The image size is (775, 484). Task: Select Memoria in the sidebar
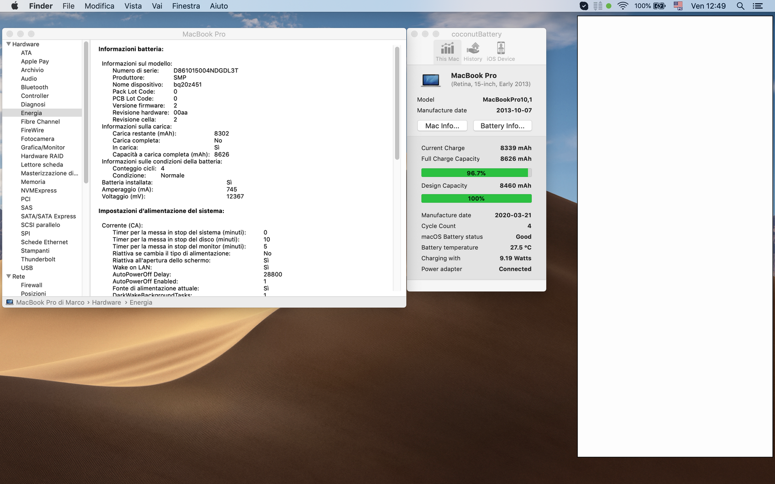click(x=33, y=181)
